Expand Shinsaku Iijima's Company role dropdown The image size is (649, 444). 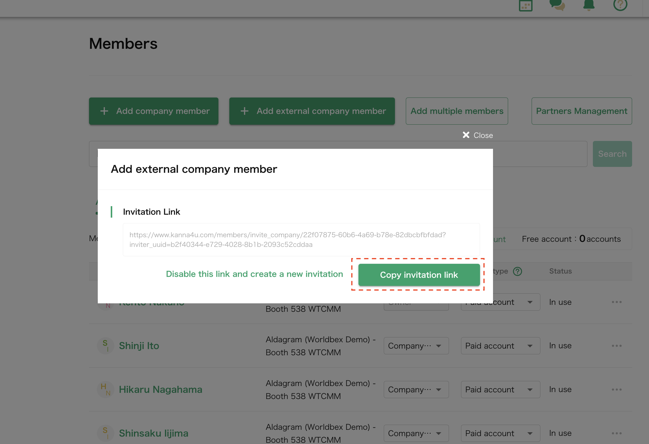(x=416, y=433)
